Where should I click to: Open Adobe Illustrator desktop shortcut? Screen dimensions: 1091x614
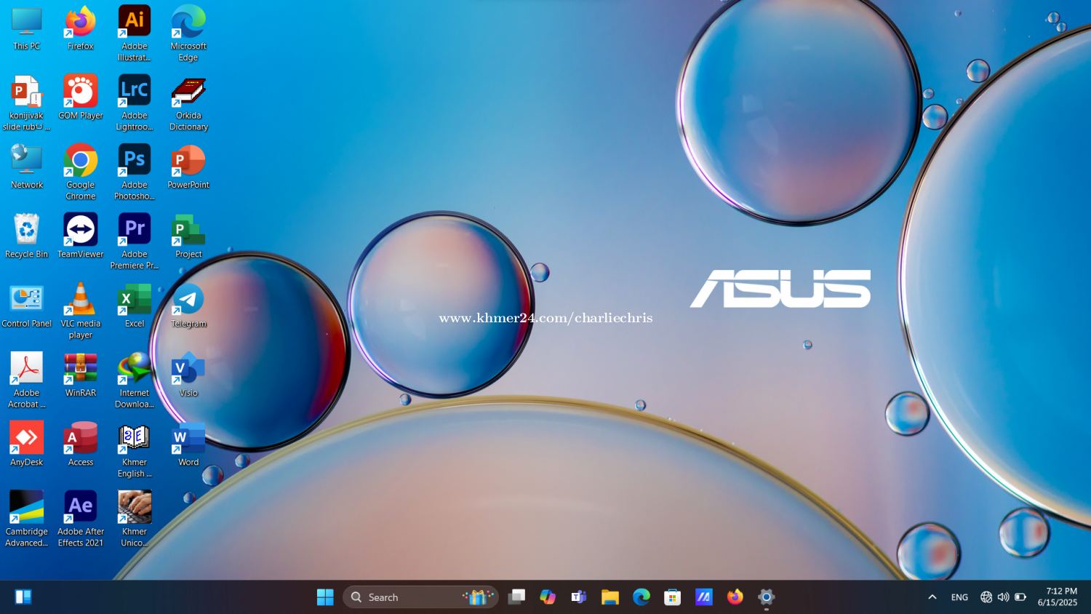tap(135, 33)
